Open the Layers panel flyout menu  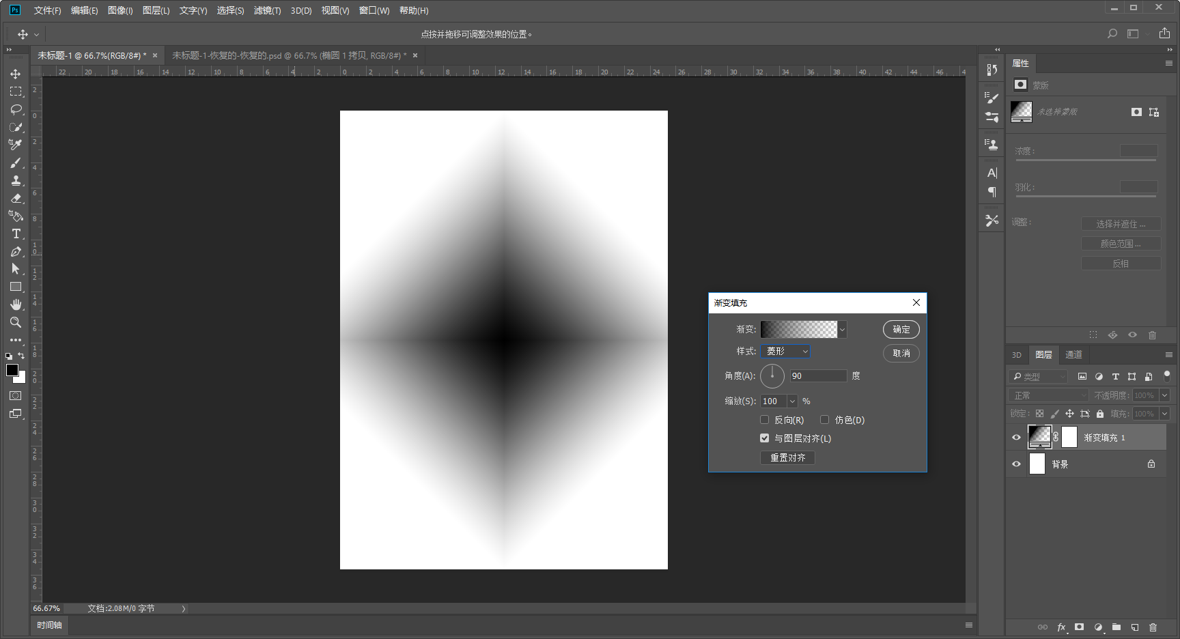click(1168, 355)
